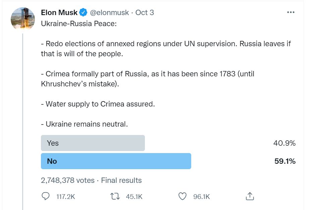The height and width of the screenshot is (210, 318).
Task: Like the tweet with heart icon
Action: point(182,196)
